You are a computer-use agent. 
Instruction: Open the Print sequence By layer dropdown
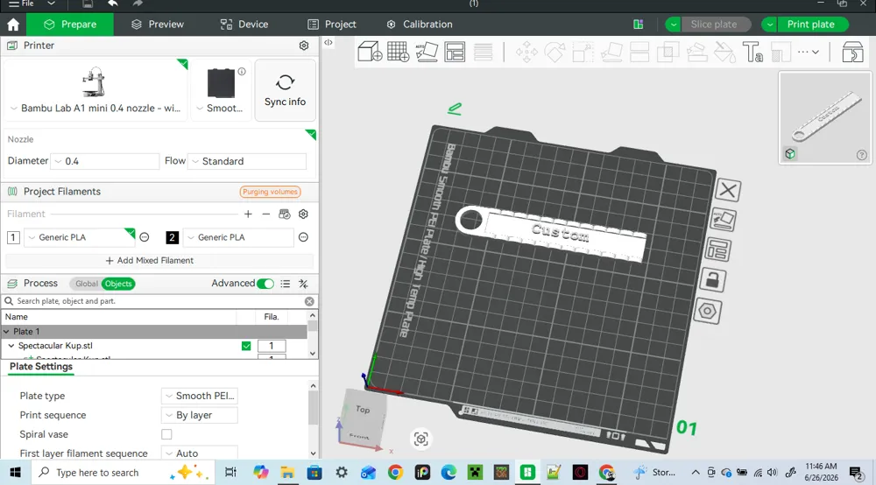click(x=200, y=415)
